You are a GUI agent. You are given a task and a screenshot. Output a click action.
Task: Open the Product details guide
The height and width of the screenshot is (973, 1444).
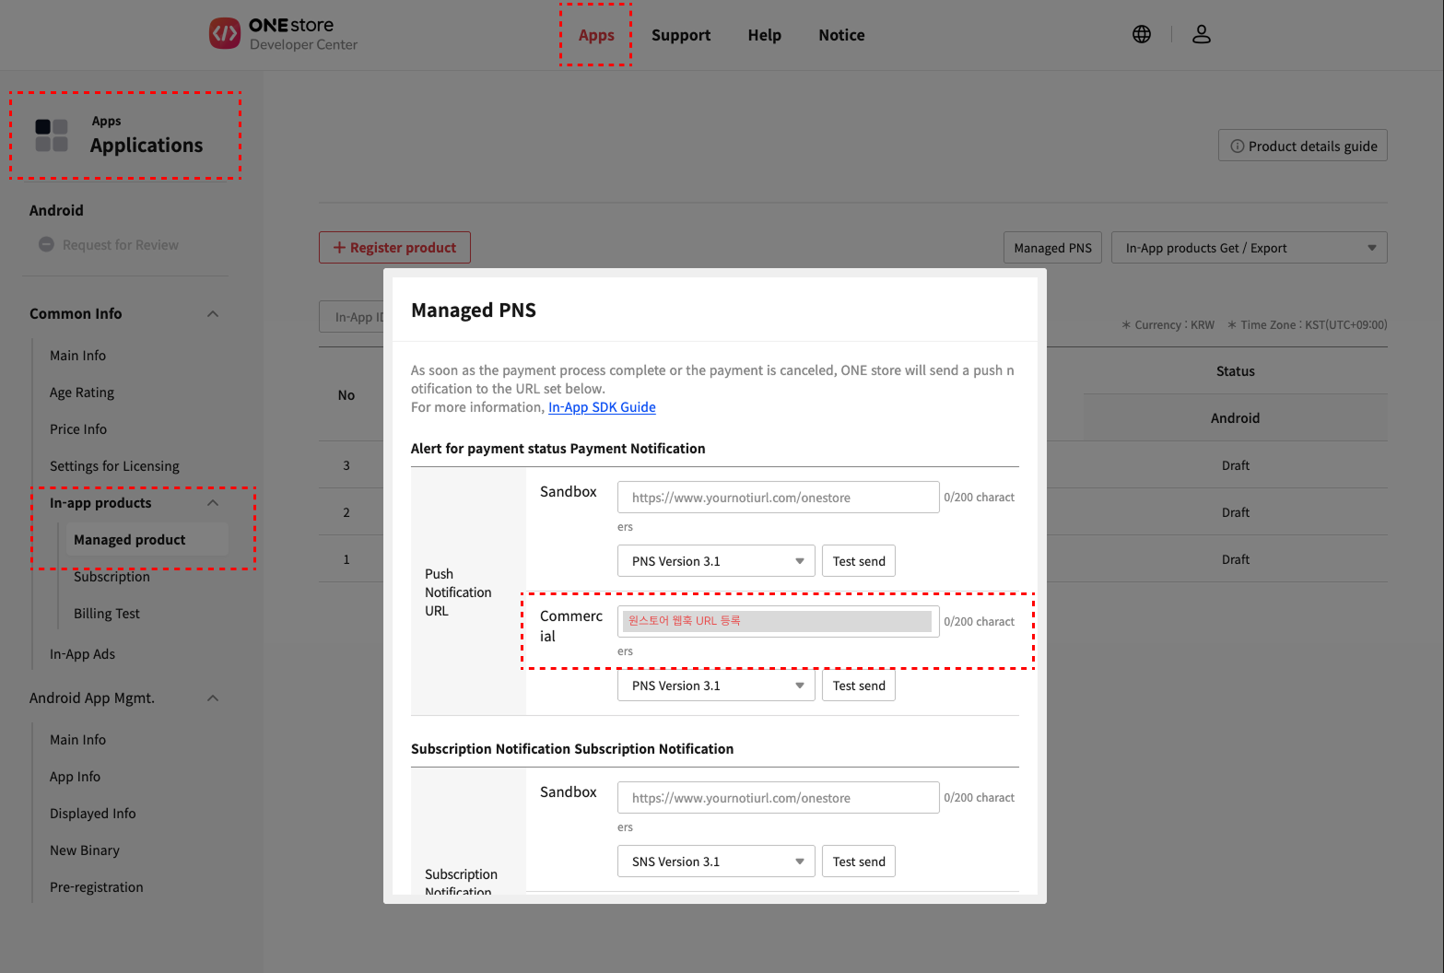tap(1302, 146)
